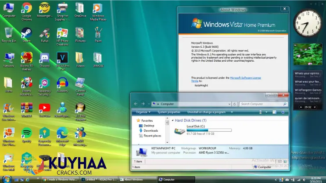The height and width of the screenshot is (183, 326).
Task: Open the Microsoft Software License Terms link
Action: 246,77
